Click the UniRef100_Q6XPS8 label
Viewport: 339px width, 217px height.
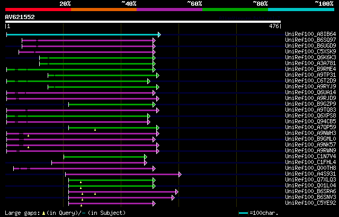(x=310, y=116)
